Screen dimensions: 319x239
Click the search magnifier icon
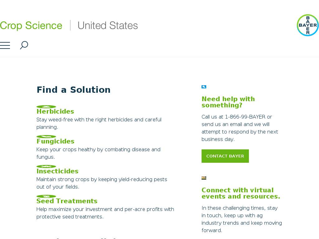[x=24, y=45]
